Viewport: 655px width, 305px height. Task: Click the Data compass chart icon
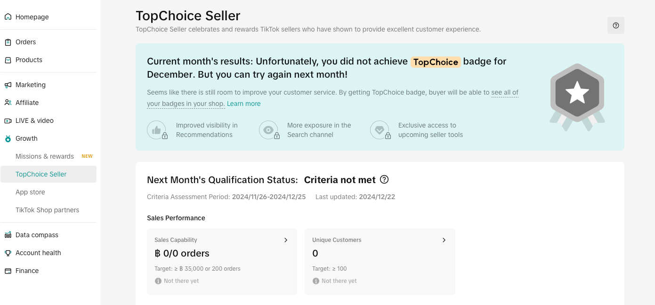pos(8,235)
